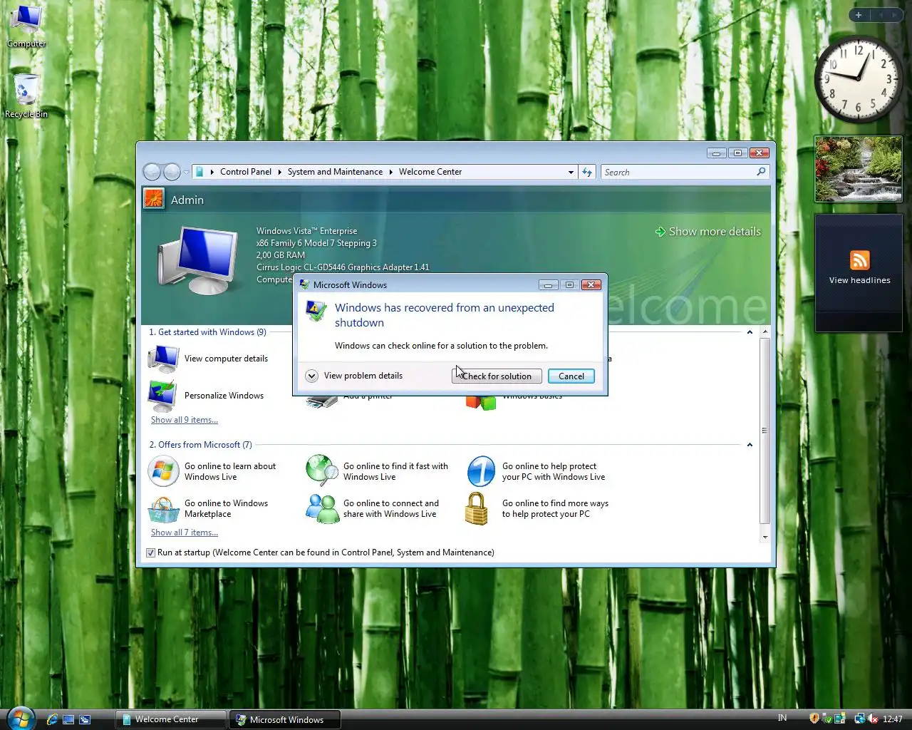The image size is (912, 730).
Task: Click scrollbar up arrow in Welcome Center
Action: coord(765,332)
